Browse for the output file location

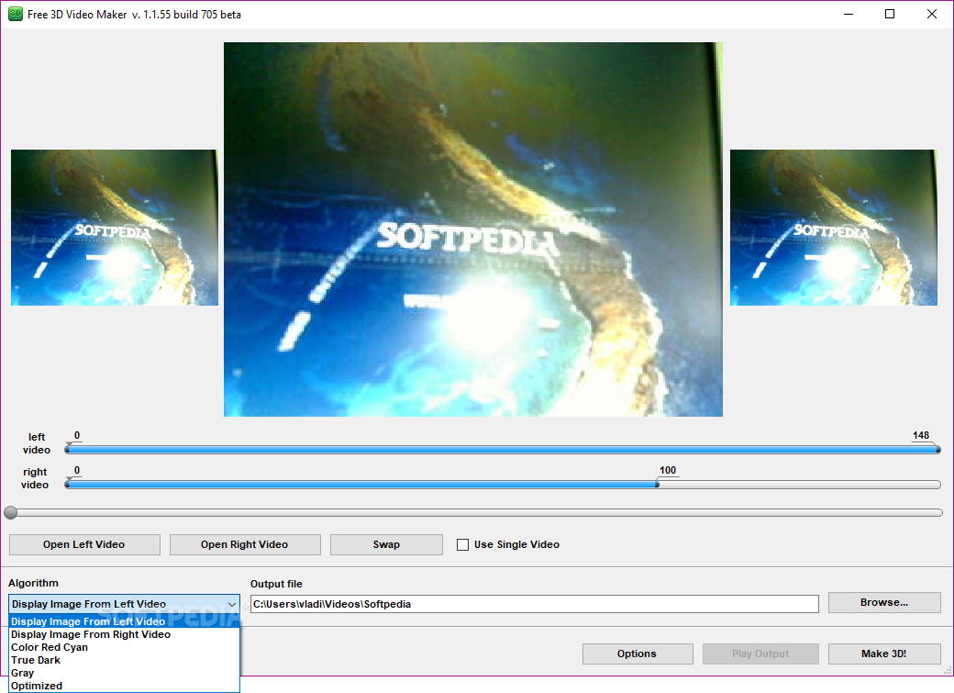884,602
